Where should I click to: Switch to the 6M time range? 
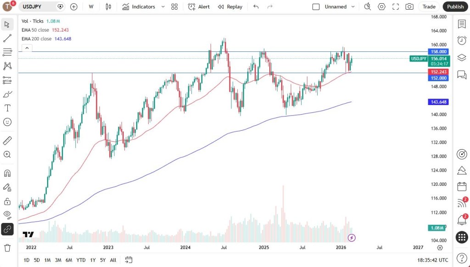click(x=69, y=260)
